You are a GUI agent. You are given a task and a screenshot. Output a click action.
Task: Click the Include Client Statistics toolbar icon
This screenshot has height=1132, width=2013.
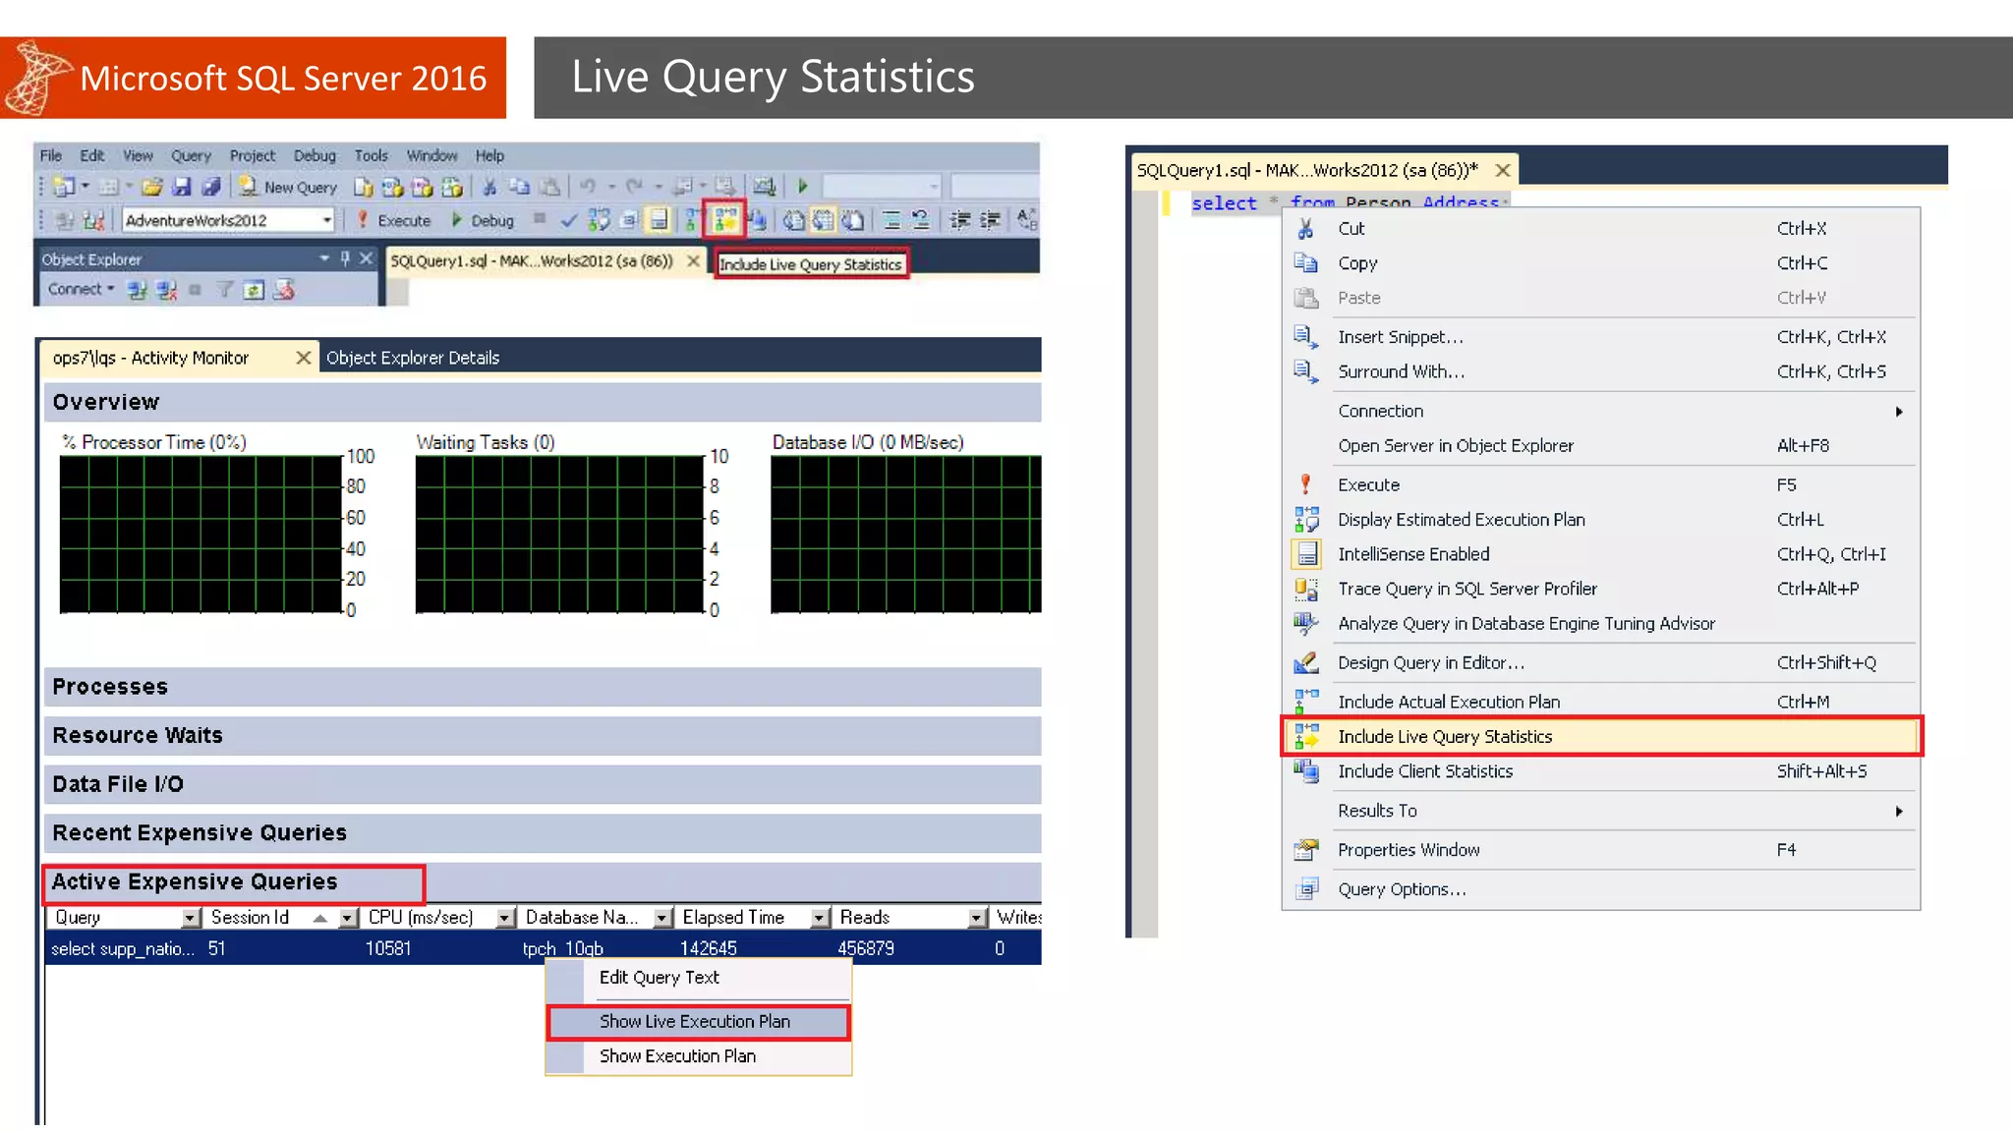click(757, 220)
